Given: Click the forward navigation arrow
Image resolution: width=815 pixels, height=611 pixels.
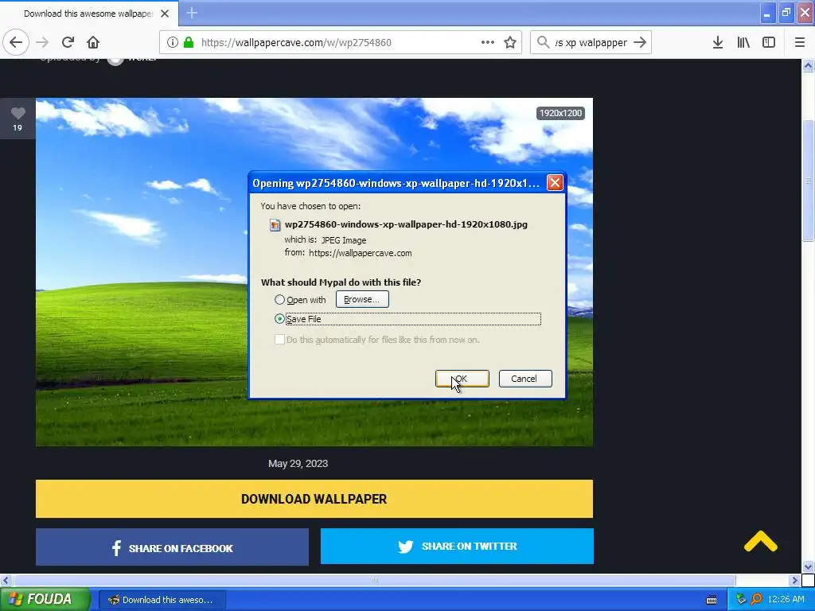Looking at the screenshot, I should pyautogui.click(x=43, y=42).
